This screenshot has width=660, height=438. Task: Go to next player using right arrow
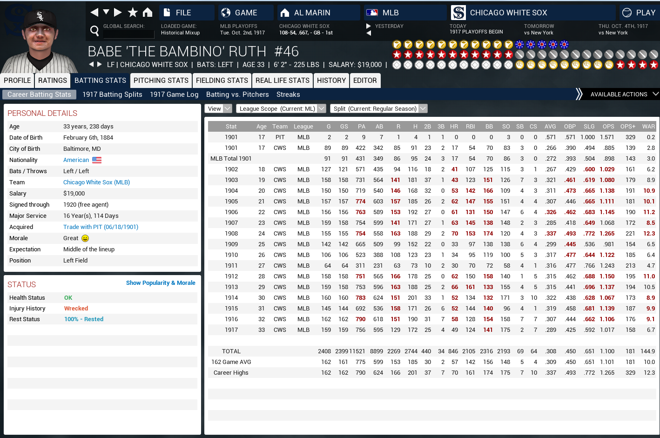tap(99, 64)
